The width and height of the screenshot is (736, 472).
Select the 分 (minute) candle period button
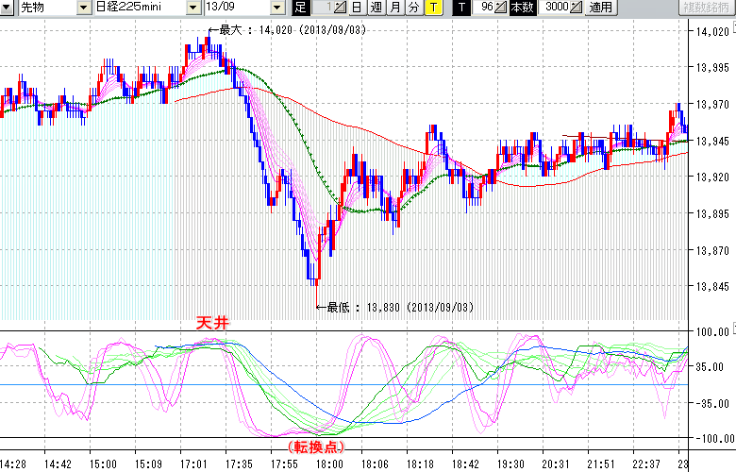(x=413, y=8)
